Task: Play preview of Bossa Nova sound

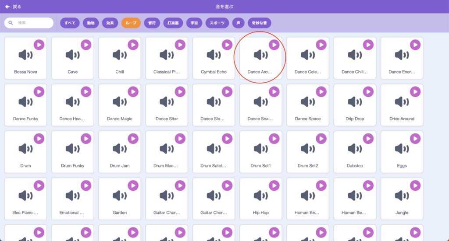Action: (x=39, y=45)
